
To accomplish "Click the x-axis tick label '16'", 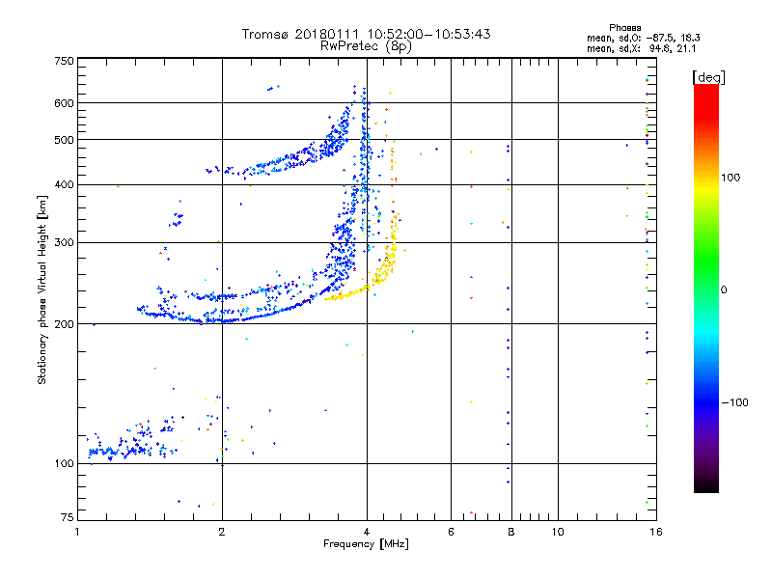I will (656, 532).
